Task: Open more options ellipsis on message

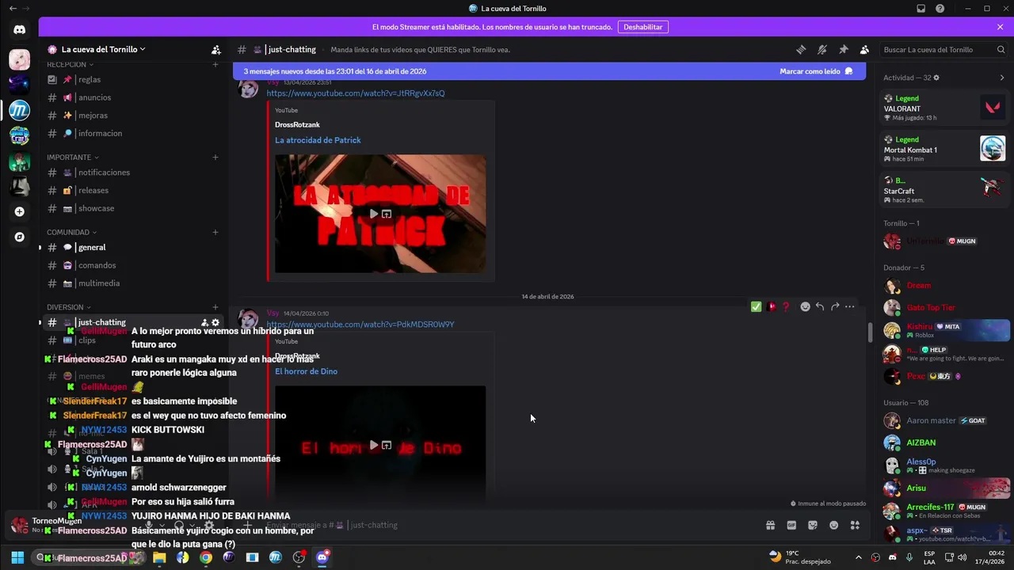Action: pyautogui.click(x=849, y=306)
